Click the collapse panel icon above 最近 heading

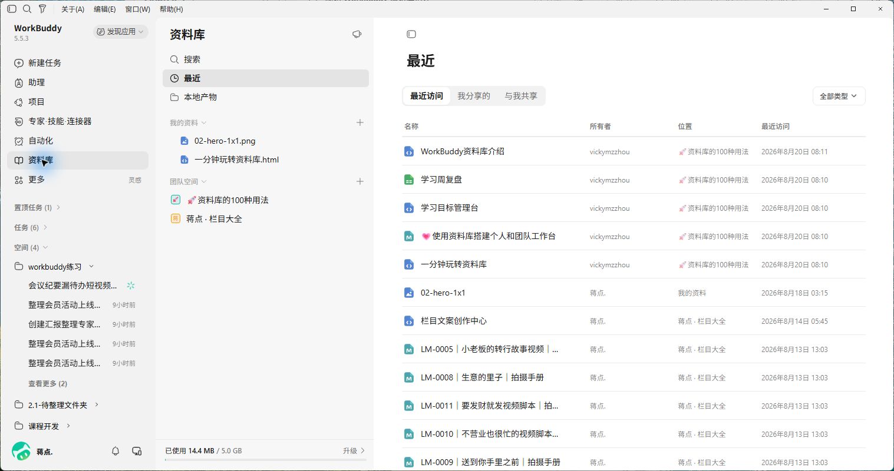[411, 34]
